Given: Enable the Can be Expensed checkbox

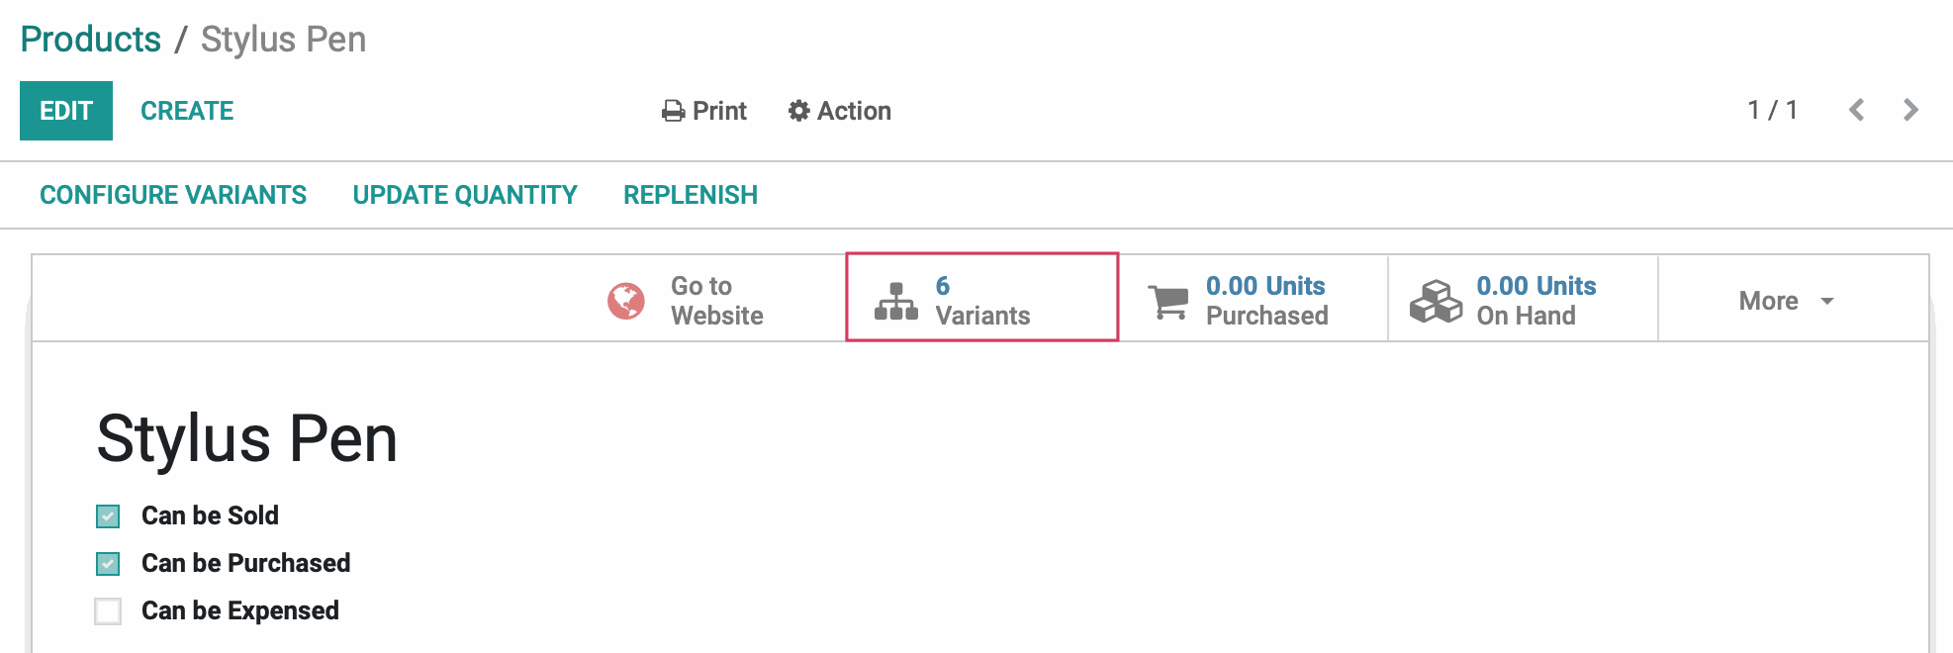Looking at the screenshot, I should [x=108, y=611].
